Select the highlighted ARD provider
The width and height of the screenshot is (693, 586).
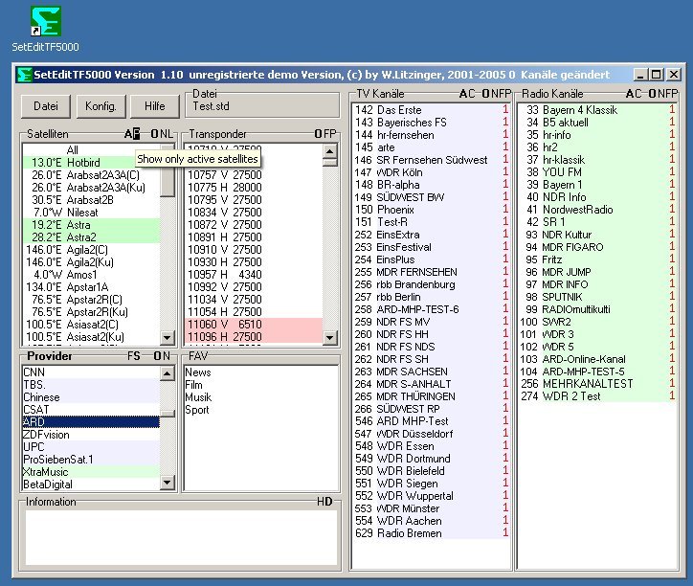[91, 422]
